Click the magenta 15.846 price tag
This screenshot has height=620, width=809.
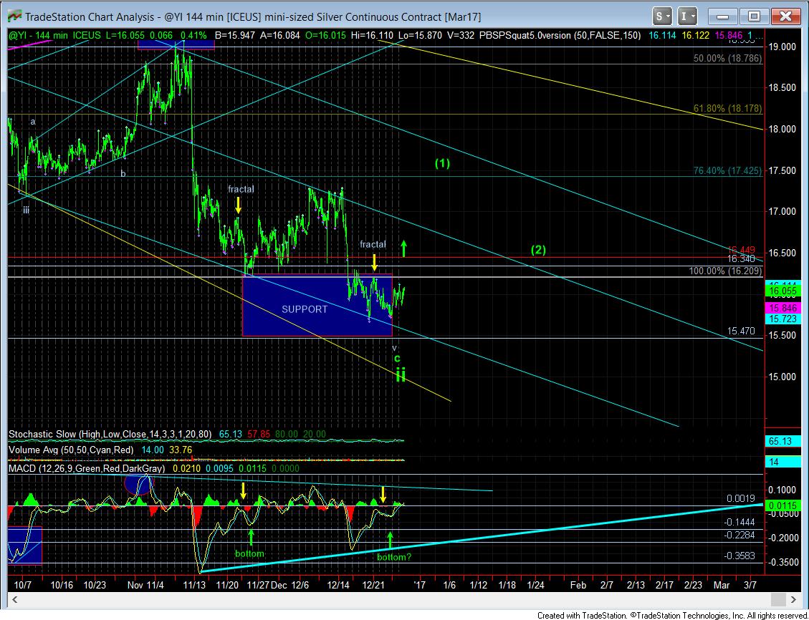(x=783, y=308)
